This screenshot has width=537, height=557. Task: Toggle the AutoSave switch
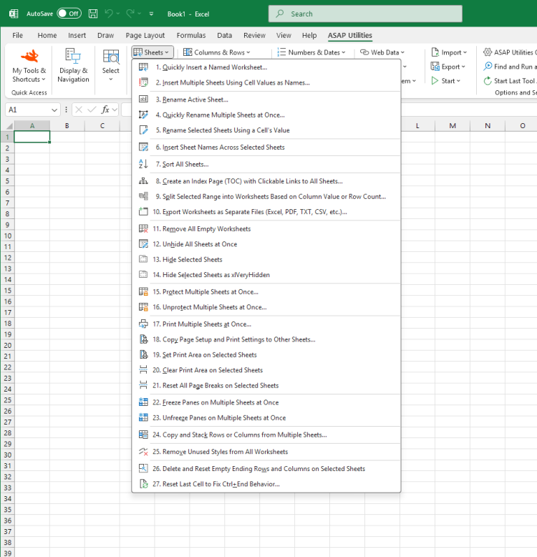pos(69,14)
